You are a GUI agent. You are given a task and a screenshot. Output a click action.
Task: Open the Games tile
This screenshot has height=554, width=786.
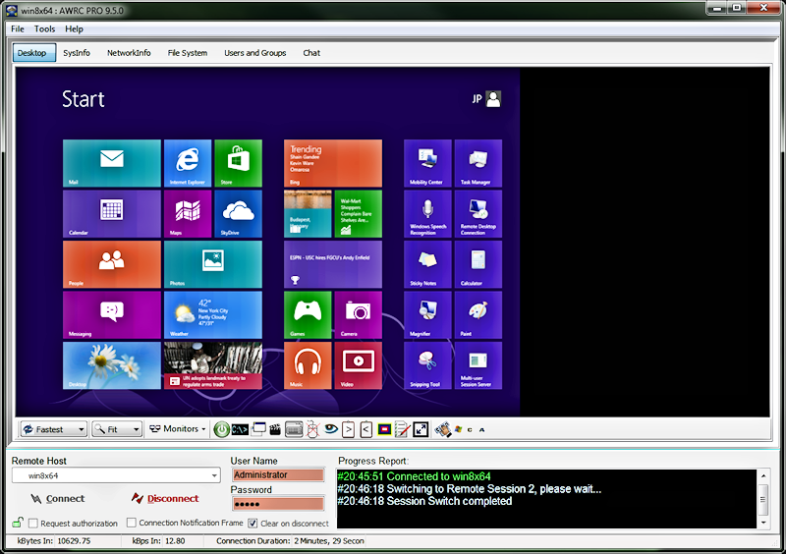pyautogui.click(x=308, y=315)
